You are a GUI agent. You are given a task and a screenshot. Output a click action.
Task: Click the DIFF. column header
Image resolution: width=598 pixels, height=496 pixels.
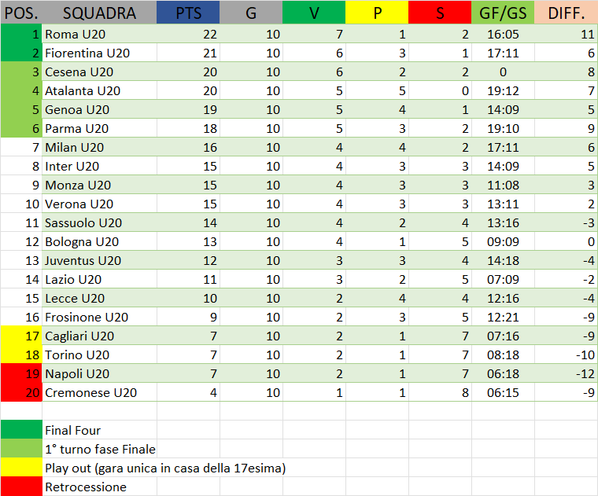click(565, 13)
